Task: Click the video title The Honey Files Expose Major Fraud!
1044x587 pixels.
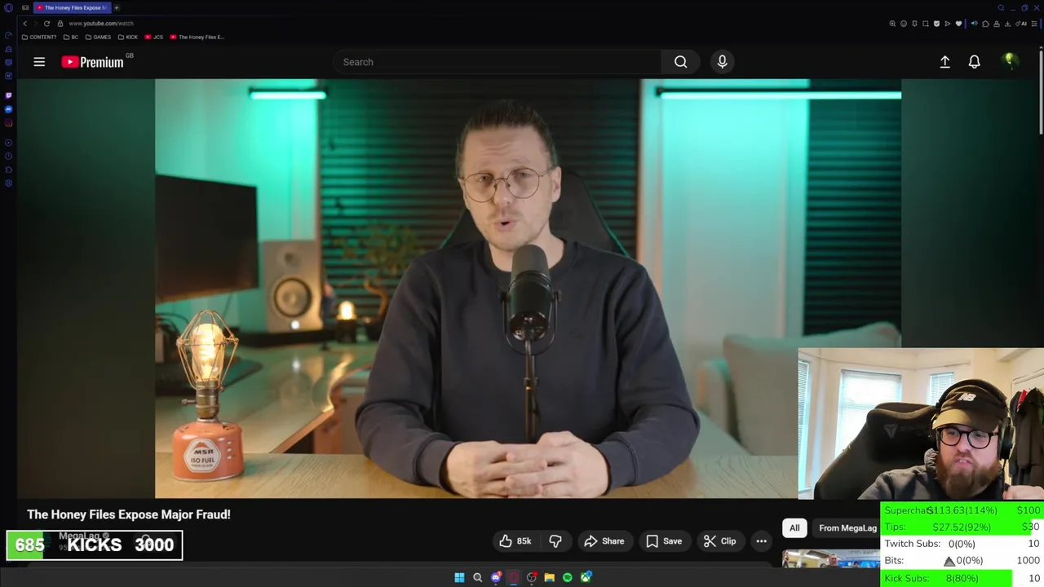Action: pyautogui.click(x=129, y=514)
